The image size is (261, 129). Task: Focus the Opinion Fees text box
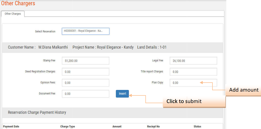85,83
